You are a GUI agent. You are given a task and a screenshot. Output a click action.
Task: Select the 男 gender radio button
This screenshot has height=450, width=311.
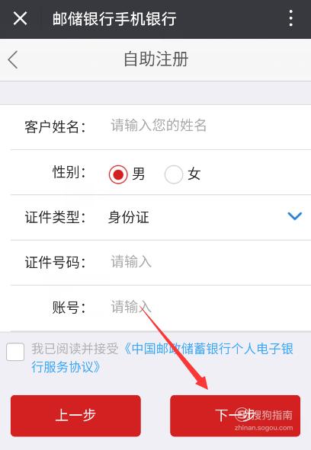click(x=118, y=174)
